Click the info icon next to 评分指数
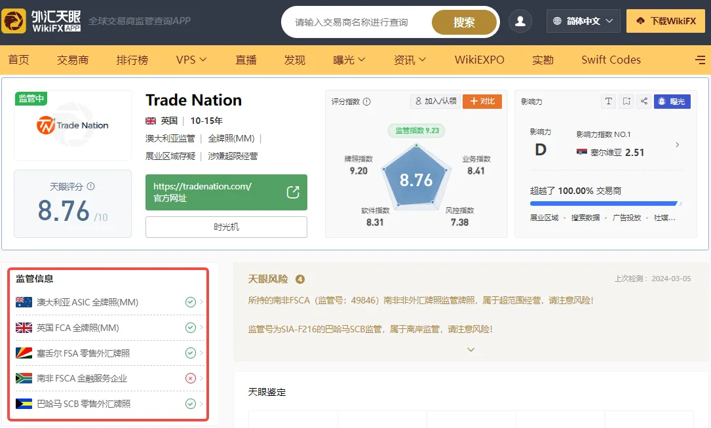This screenshot has width=711, height=428. (x=367, y=102)
